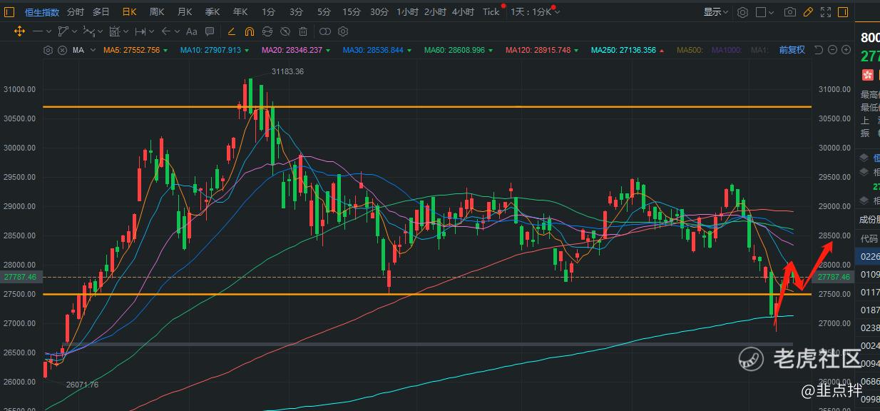Select the 日K daily candlestick tab
880x411 pixels.
(x=129, y=12)
